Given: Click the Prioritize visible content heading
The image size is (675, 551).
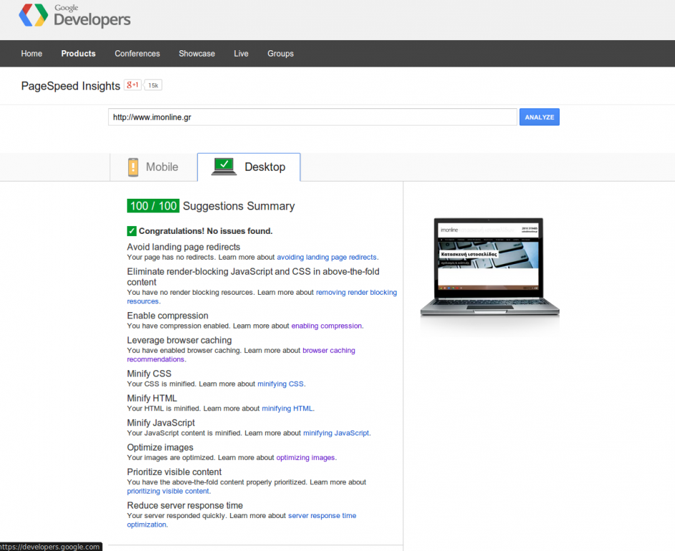Looking at the screenshot, I should click(174, 472).
